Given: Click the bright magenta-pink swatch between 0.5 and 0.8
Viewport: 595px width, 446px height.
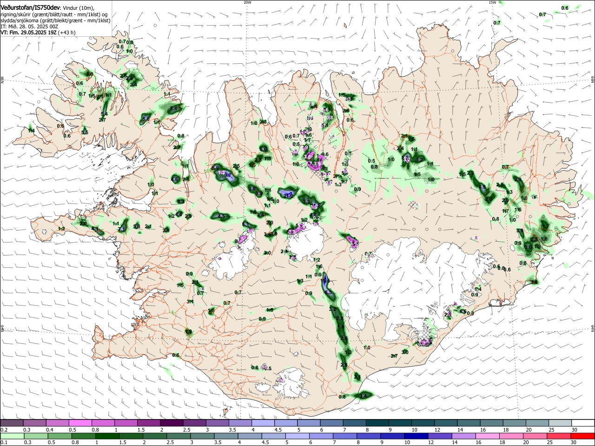Looking at the screenshot, I should [80, 423].
